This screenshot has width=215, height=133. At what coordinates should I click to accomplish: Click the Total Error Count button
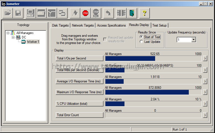[79, 115]
